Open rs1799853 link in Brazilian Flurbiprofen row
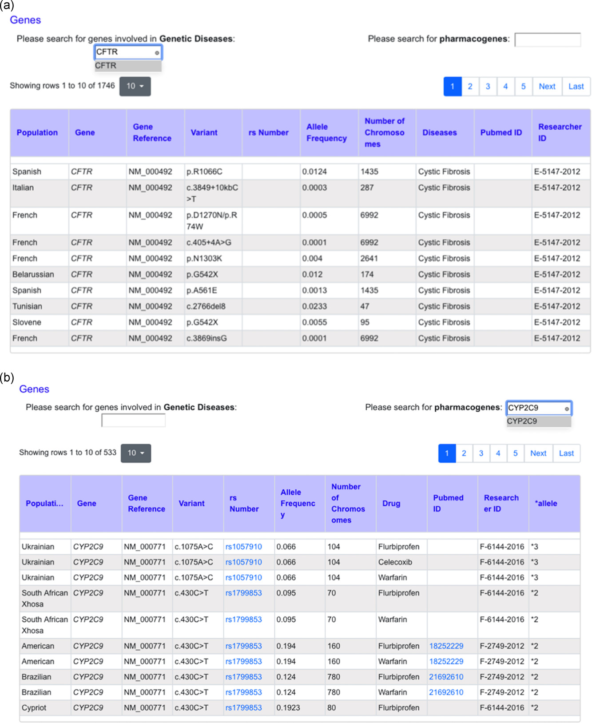592x723 pixels. (x=243, y=677)
